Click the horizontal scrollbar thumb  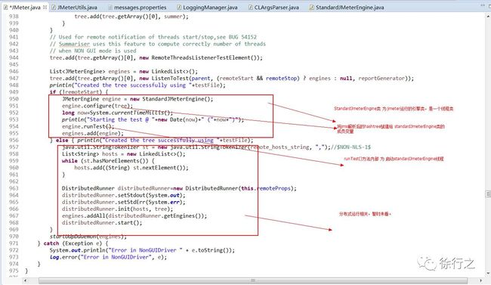(x=253, y=280)
